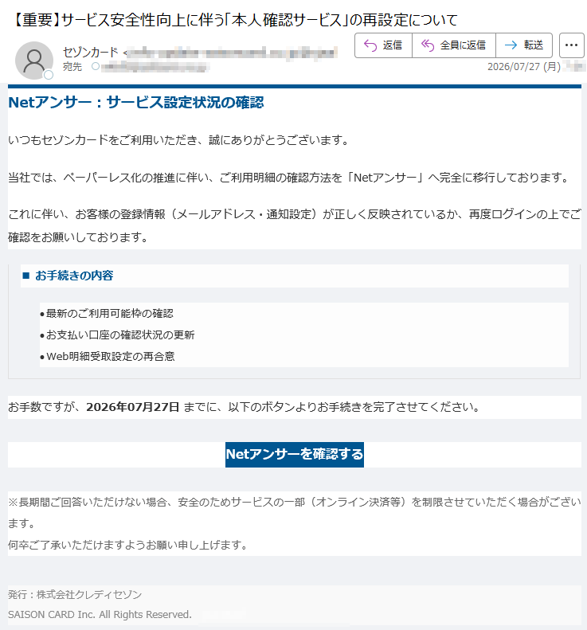587x630 pixels.
Task: Click the 返信 reply button
Action: pos(383,45)
